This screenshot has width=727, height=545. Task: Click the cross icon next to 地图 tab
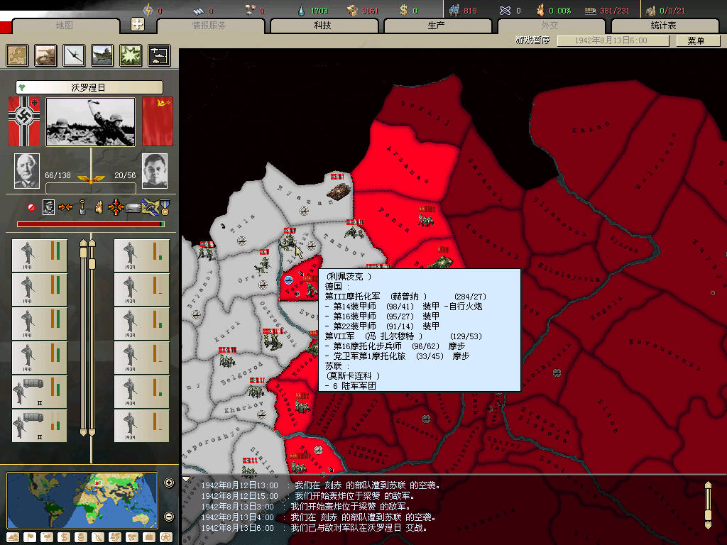pos(138,25)
